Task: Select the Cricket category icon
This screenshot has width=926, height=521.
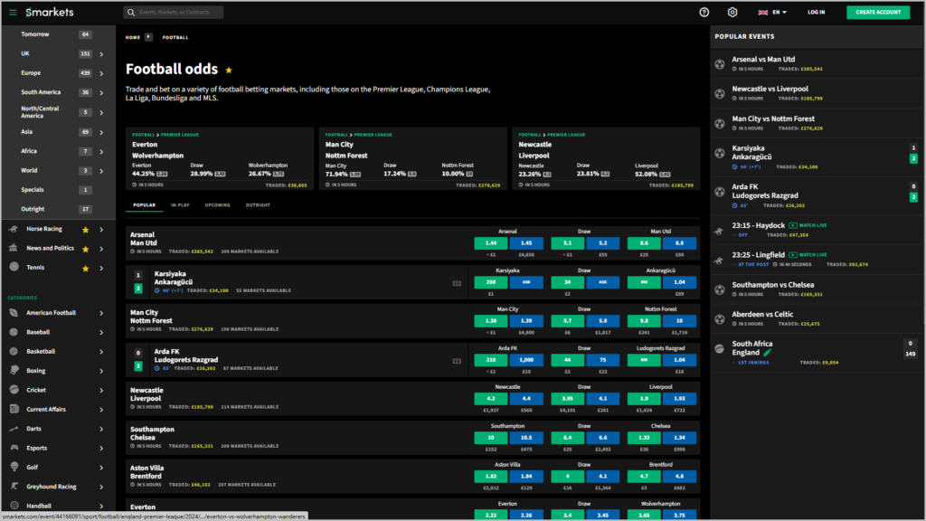Action: point(14,390)
